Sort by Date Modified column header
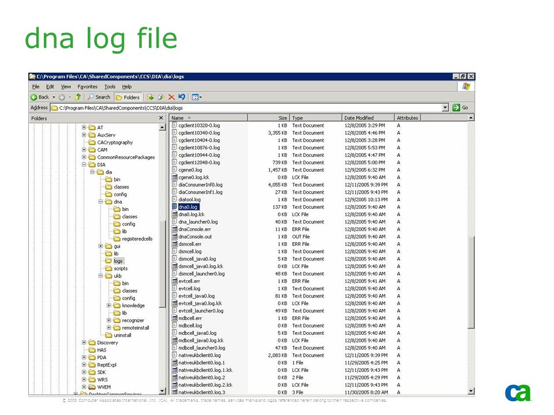The height and width of the screenshot is (415, 554). pyautogui.click(x=368, y=118)
